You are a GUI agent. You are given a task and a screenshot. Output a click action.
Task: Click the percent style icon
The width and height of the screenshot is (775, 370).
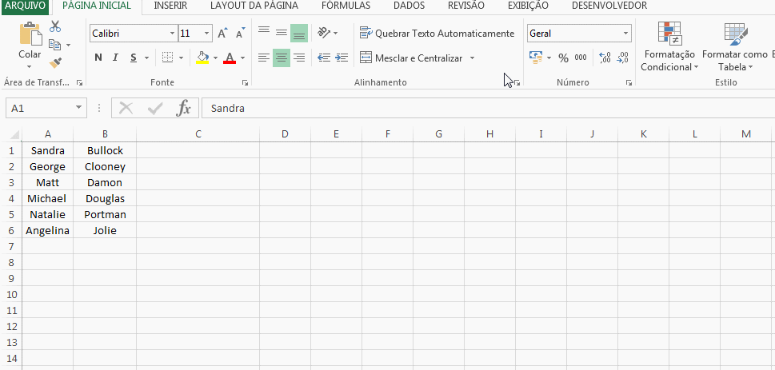[563, 58]
